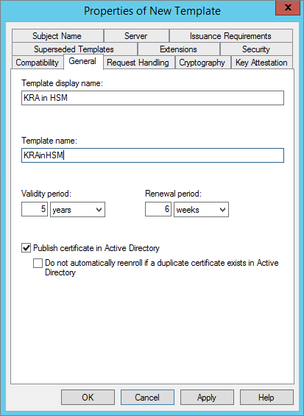
Task: Open the Compatibility tab
Action: (38, 63)
